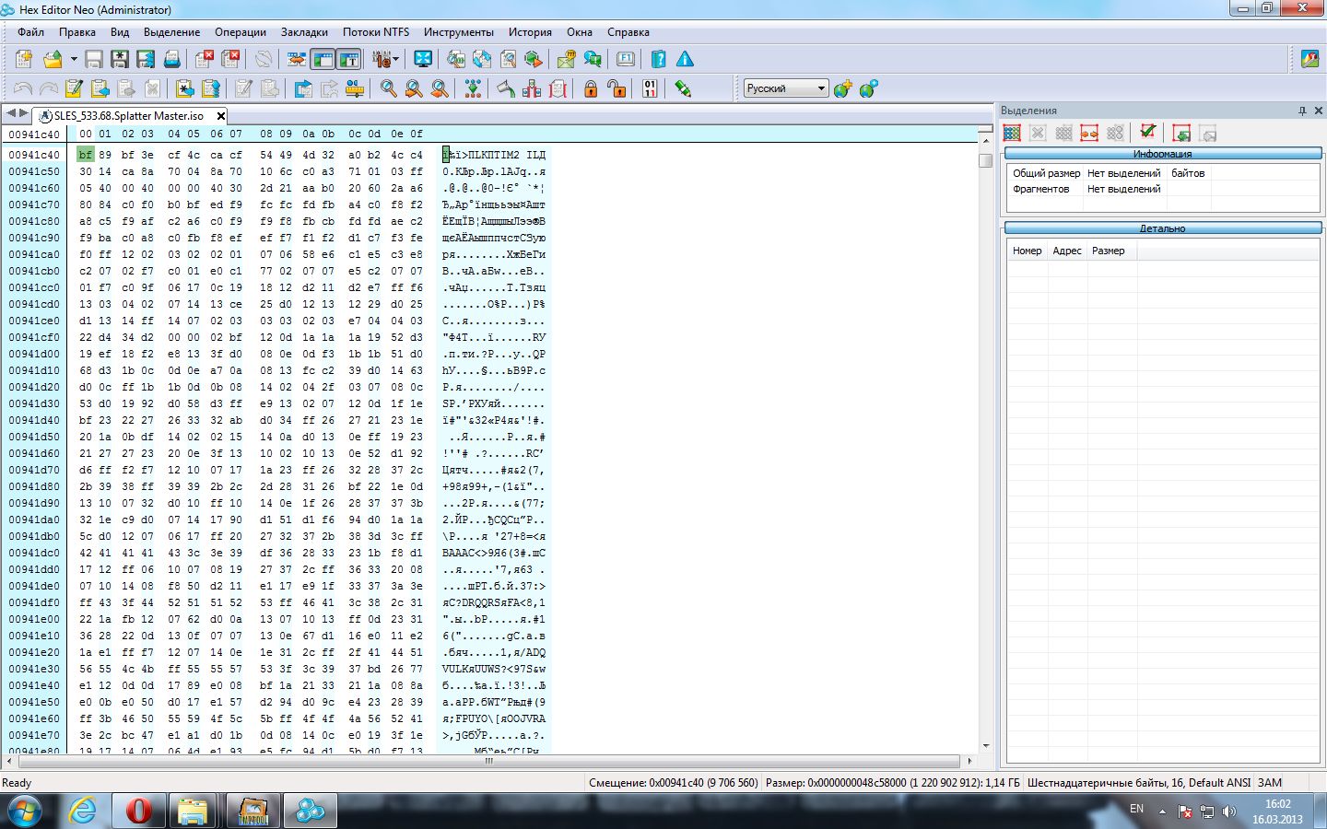This screenshot has width=1327, height=829.
Task: Open the Файл menu
Action: [30, 32]
